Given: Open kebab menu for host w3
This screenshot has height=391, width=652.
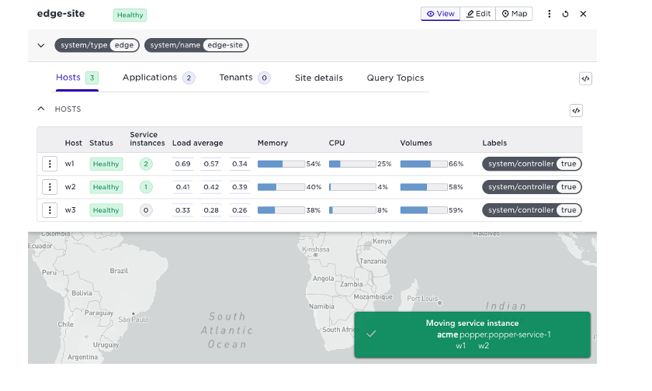Looking at the screenshot, I should pyautogui.click(x=50, y=210).
